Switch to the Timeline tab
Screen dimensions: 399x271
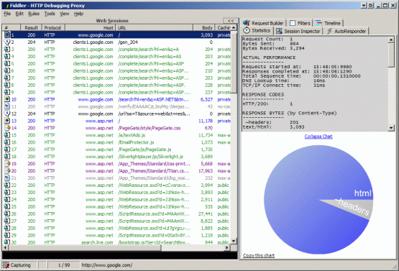328,23
